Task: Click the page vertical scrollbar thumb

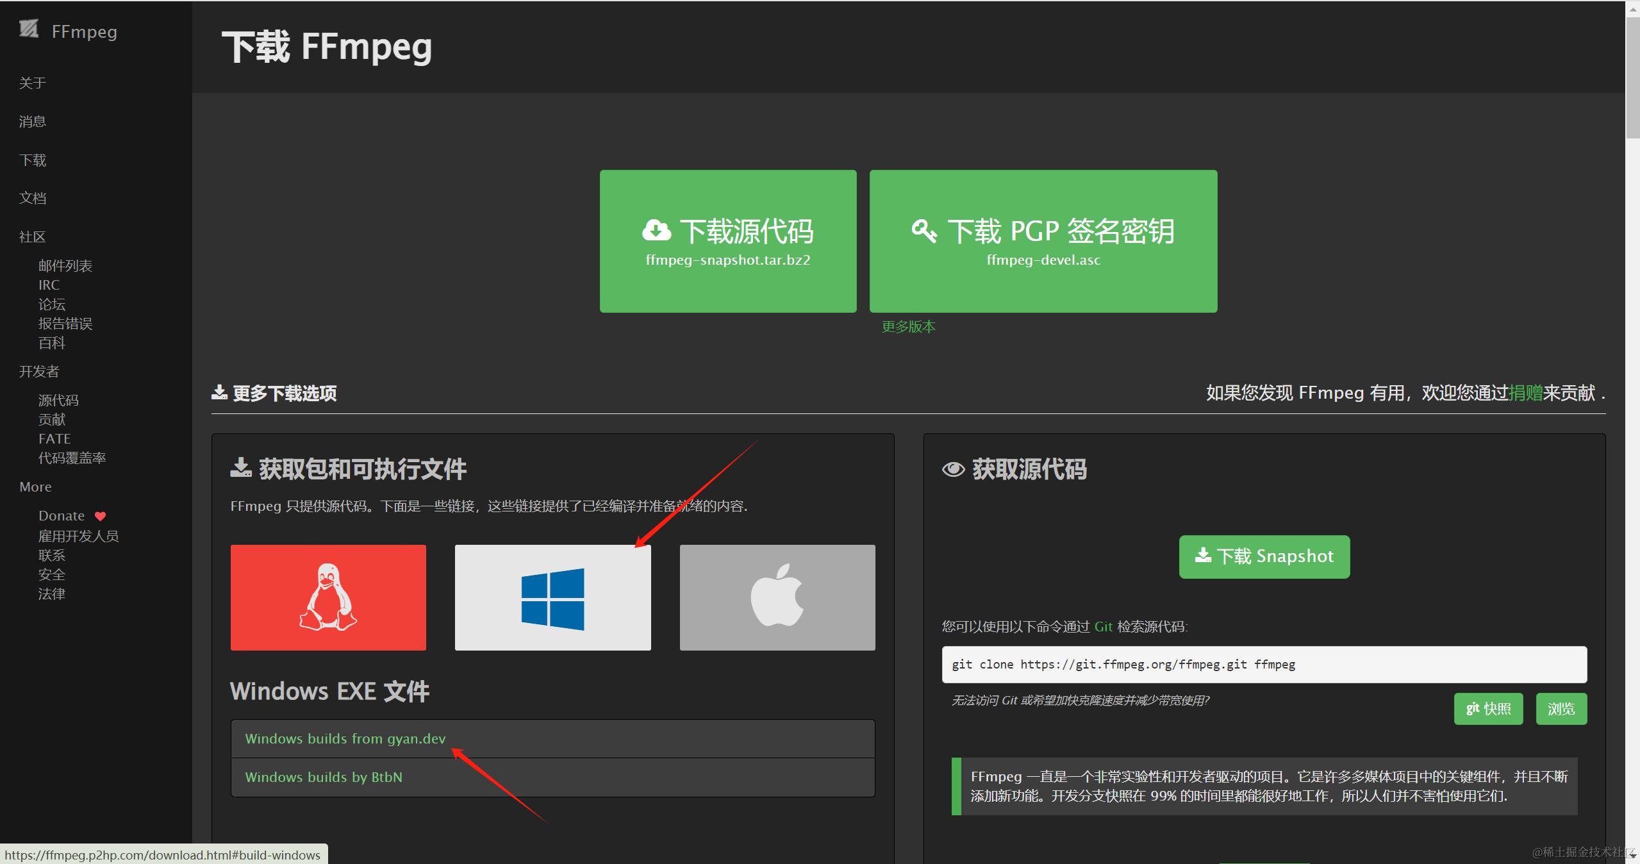Action: (x=1632, y=77)
